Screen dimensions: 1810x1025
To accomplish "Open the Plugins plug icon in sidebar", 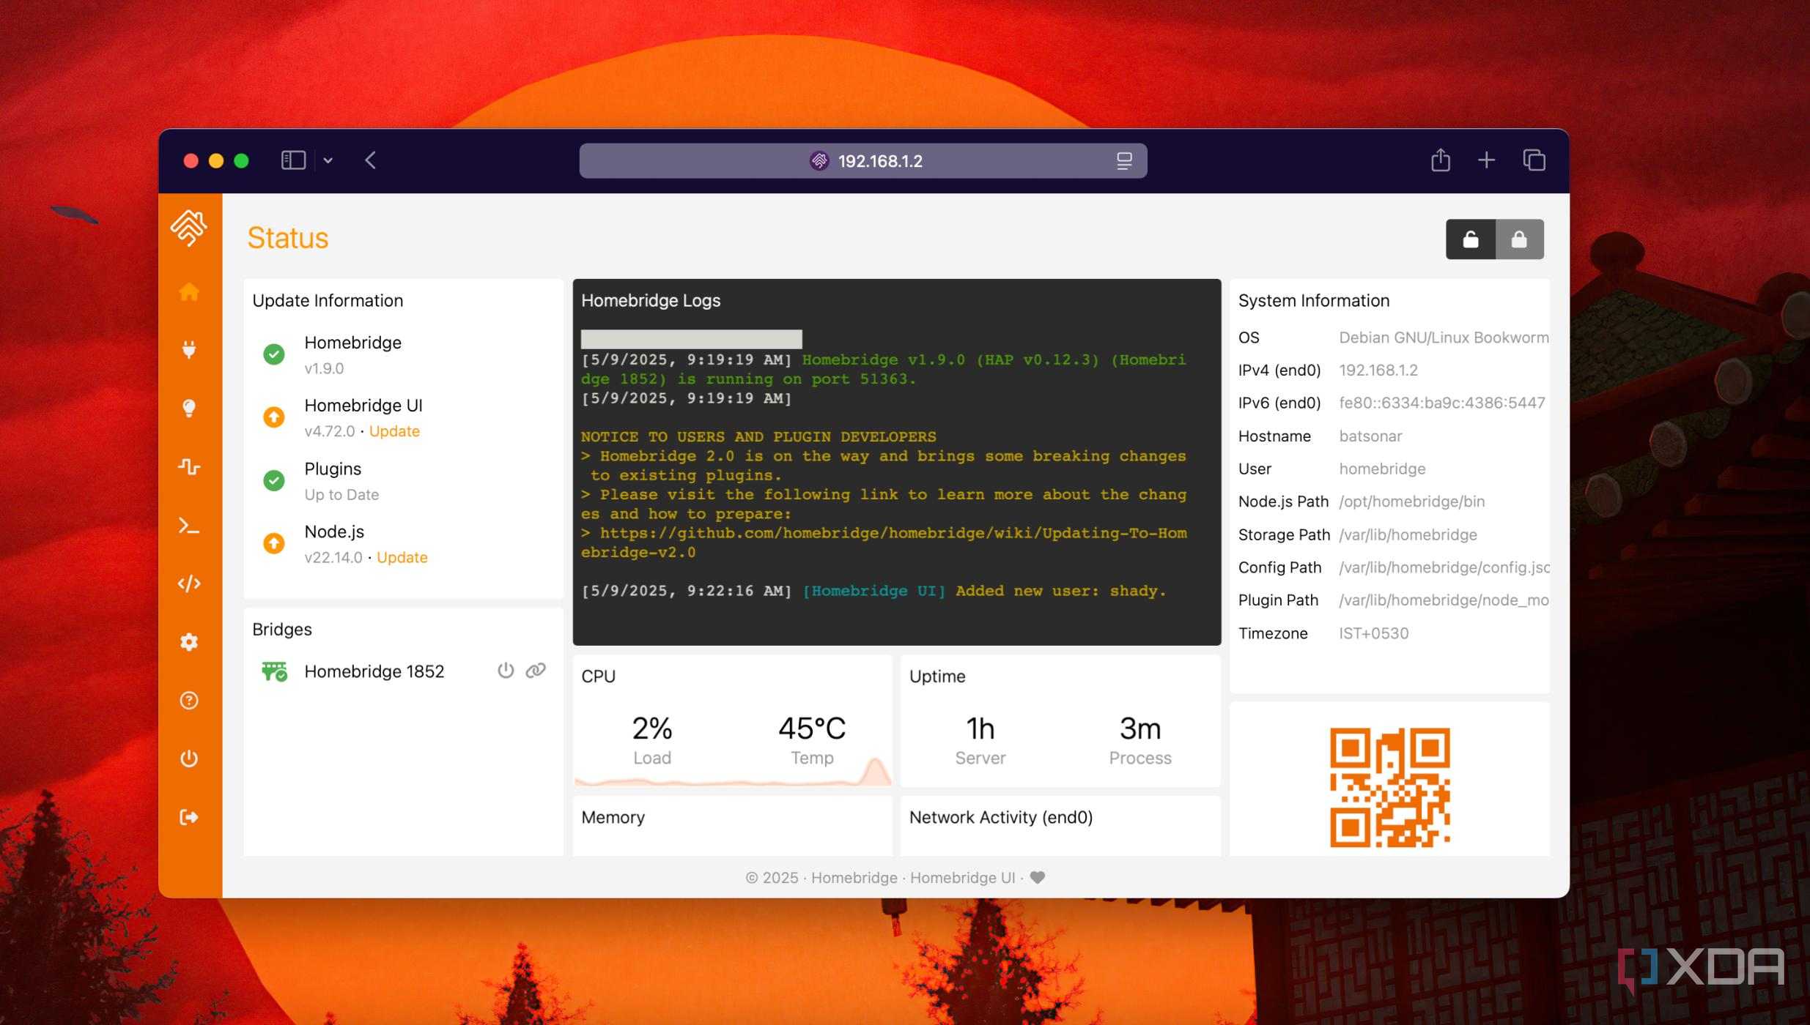I will [x=189, y=349].
